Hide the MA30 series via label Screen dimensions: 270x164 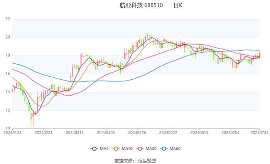(151, 149)
